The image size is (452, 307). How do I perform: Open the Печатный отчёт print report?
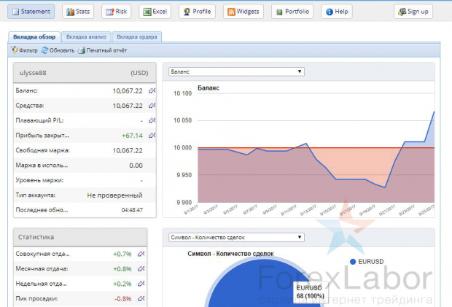coord(102,50)
